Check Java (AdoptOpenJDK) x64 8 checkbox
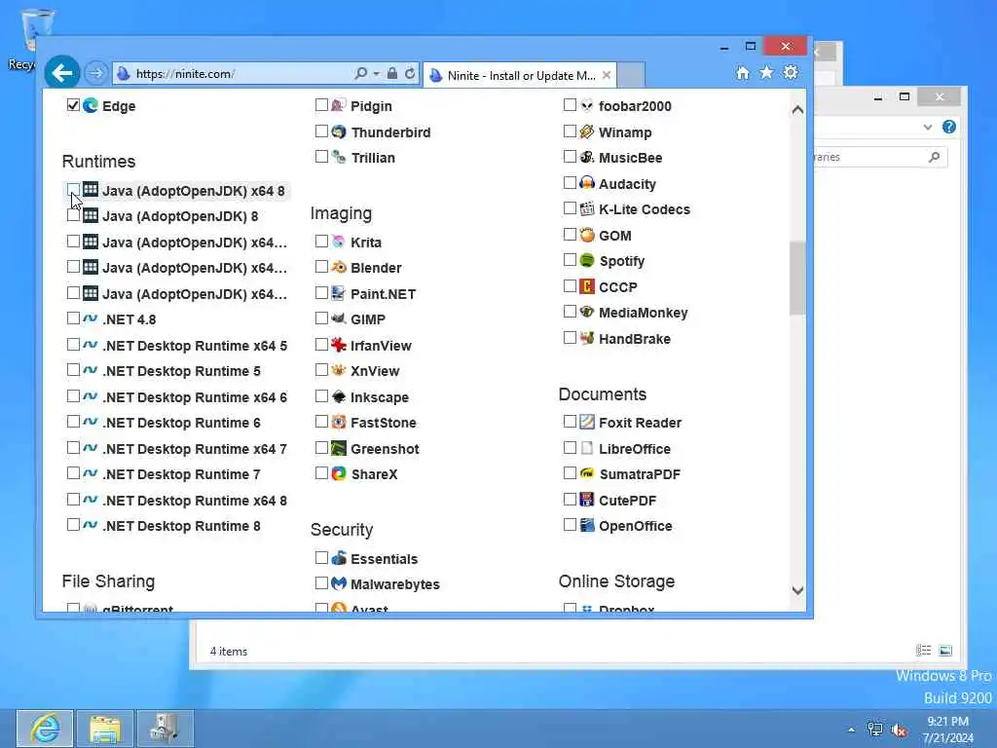 73,190
